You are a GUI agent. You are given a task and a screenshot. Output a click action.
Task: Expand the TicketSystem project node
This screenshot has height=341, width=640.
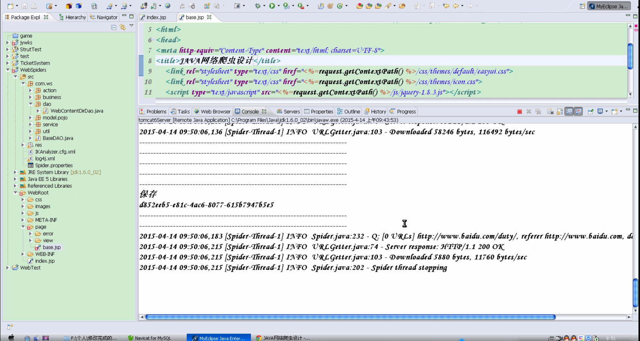click(x=8, y=63)
